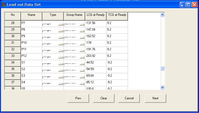Select the LCG at Ready column header
Screen dimensions: 199x113
pyautogui.click(x=95, y=15)
